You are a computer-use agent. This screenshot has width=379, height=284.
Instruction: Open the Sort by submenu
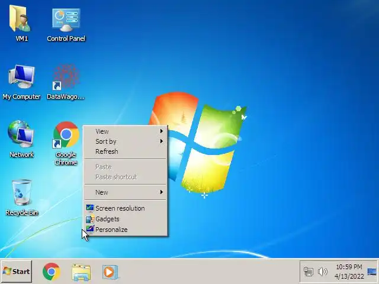click(126, 141)
